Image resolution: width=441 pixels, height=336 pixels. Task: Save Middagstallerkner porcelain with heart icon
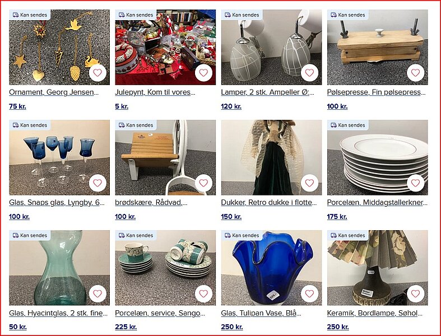(x=416, y=183)
